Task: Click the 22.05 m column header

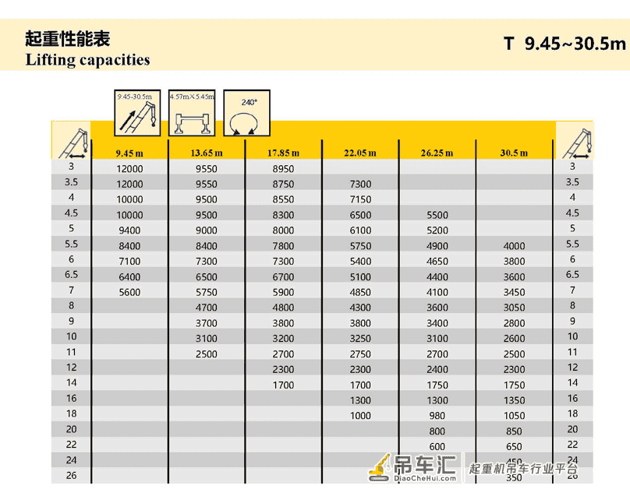Action: tap(360, 153)
